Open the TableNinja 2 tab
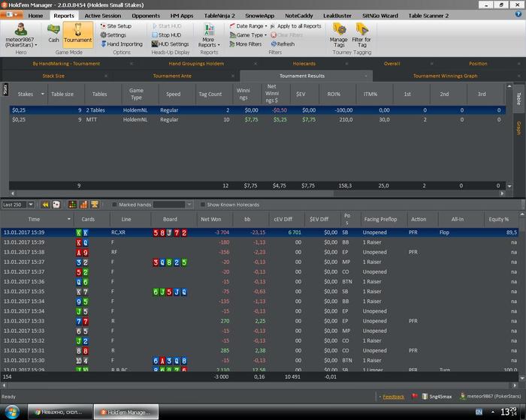Viewport: 526px width, 420px height. coord(219,16)
